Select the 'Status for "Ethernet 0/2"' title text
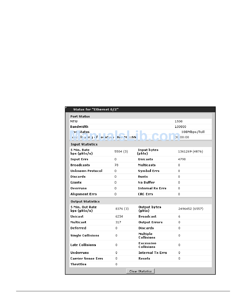Viewport: 246px width, 300px height. [96, 109]
